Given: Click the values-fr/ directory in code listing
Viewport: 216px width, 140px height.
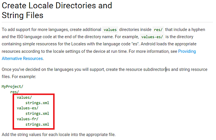Looking at the screenshot, I should 27,119.
